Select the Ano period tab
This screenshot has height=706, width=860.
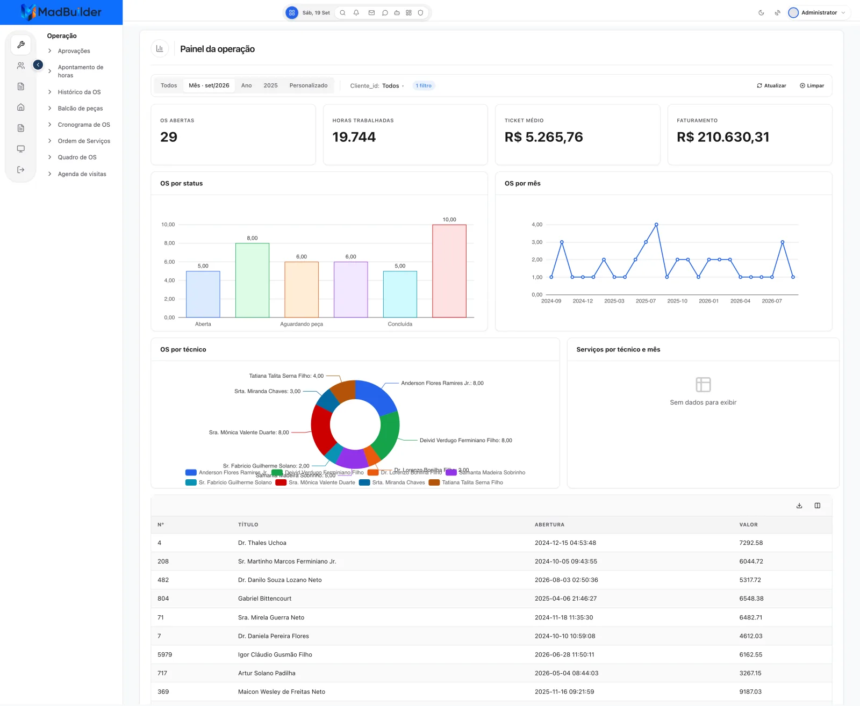tap(246, 85)
